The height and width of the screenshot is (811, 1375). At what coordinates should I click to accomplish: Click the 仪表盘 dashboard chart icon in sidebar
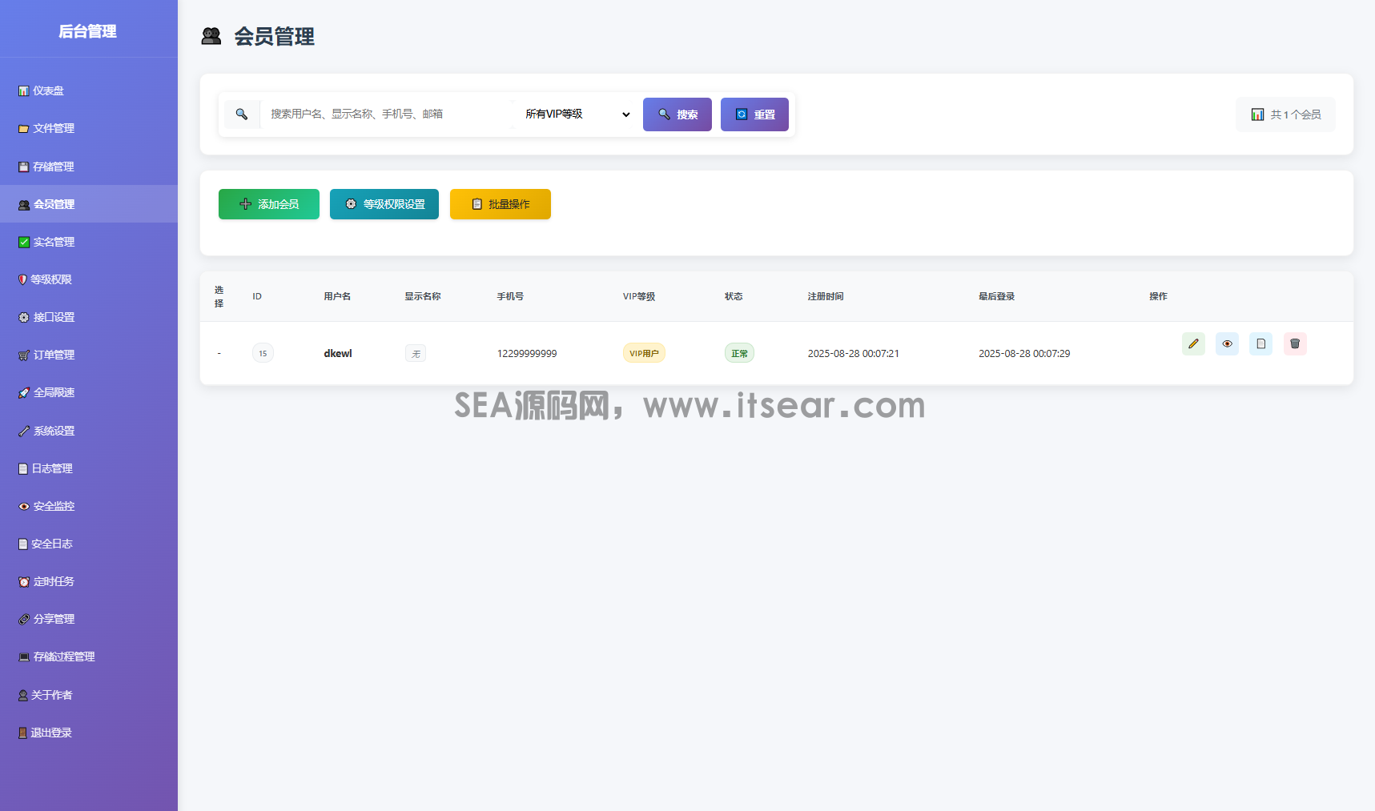pos(24,91)
